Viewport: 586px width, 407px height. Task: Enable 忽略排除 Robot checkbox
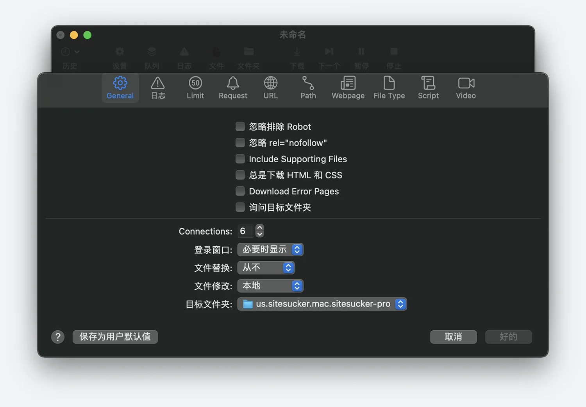[x=240, y=126]
